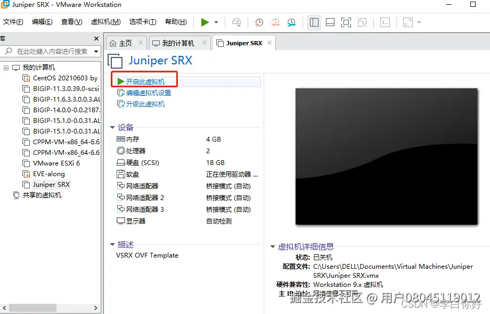Open the library search options dropdown
Viewport: 490px width, 314px height.
tap(96, 51)
